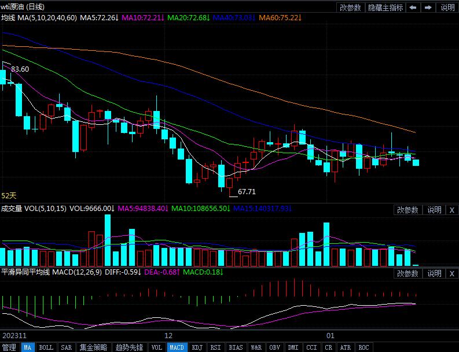Change volume panel parameters via 改参数

click(x=407, y=210)
